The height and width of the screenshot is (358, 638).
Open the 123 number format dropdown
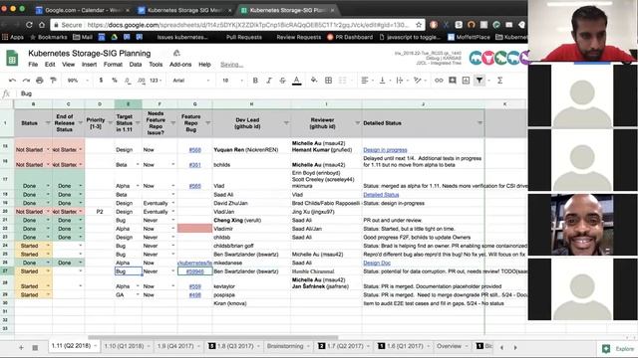click(x=156, y=81)
